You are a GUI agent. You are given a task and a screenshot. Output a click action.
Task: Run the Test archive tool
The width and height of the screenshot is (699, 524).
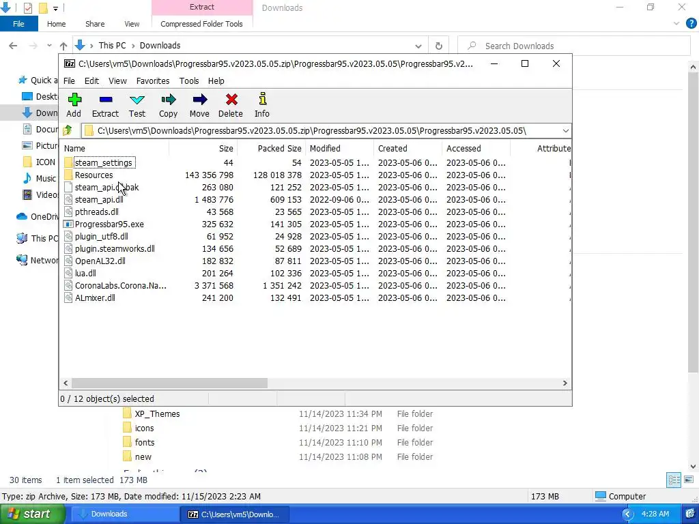pyautogui.click(x=137, y=105)
